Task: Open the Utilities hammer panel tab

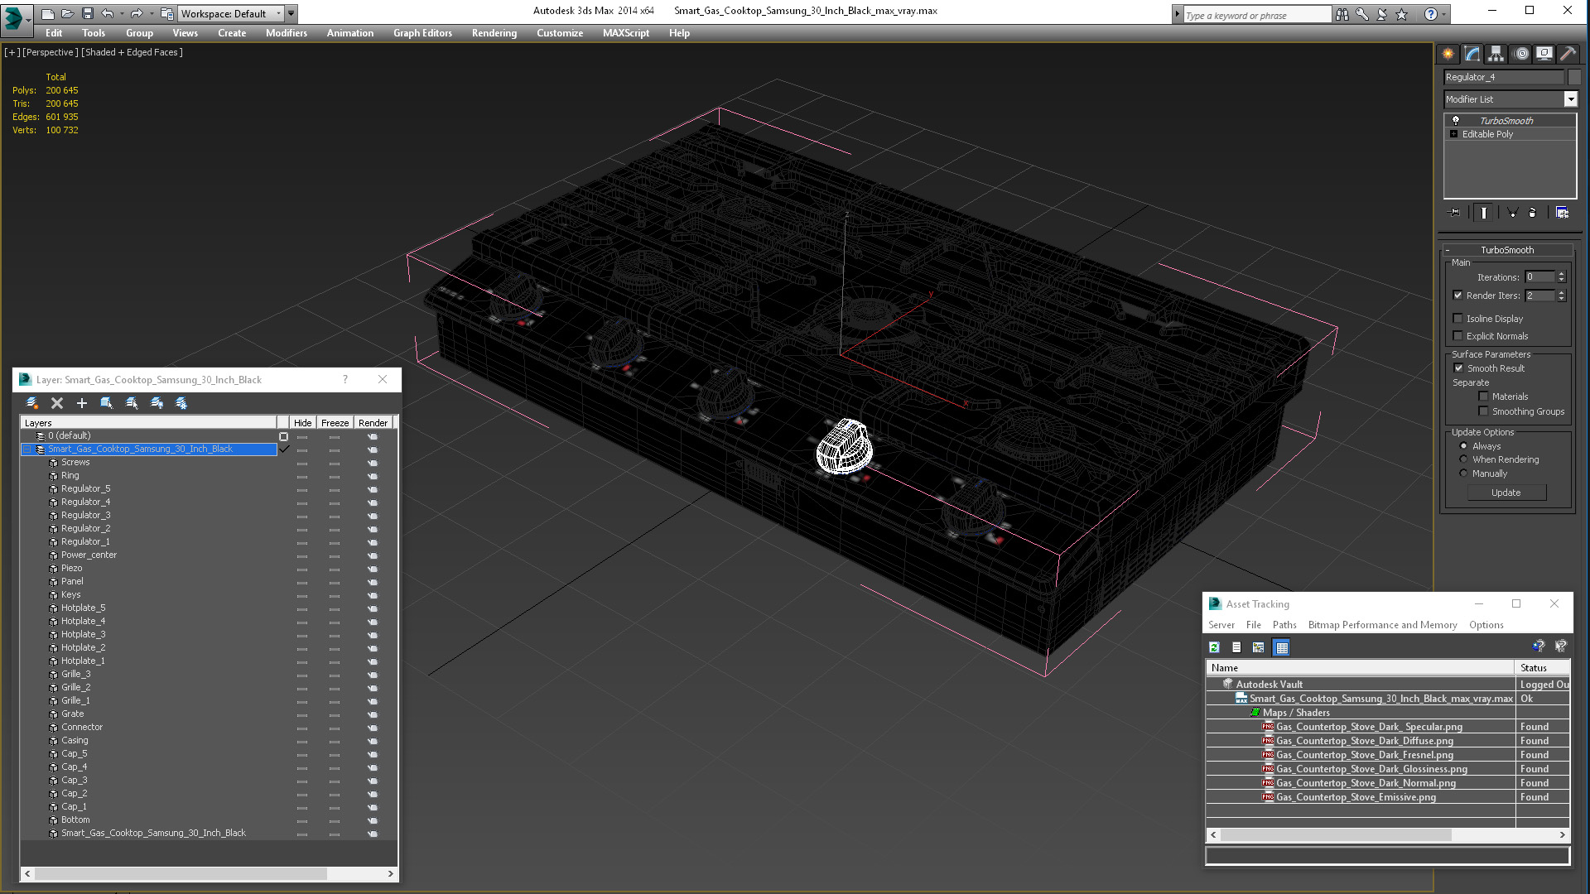Action: (x=1568, y=54)
